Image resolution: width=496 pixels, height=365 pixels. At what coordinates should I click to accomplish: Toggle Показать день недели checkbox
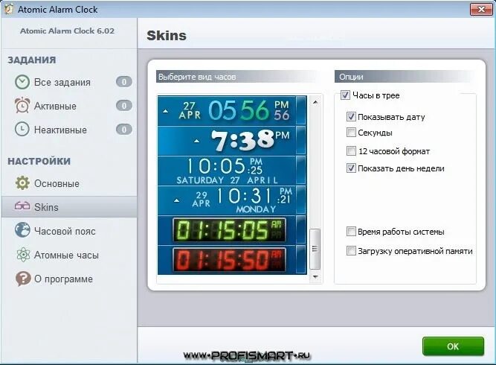click(x=351, y=168)
